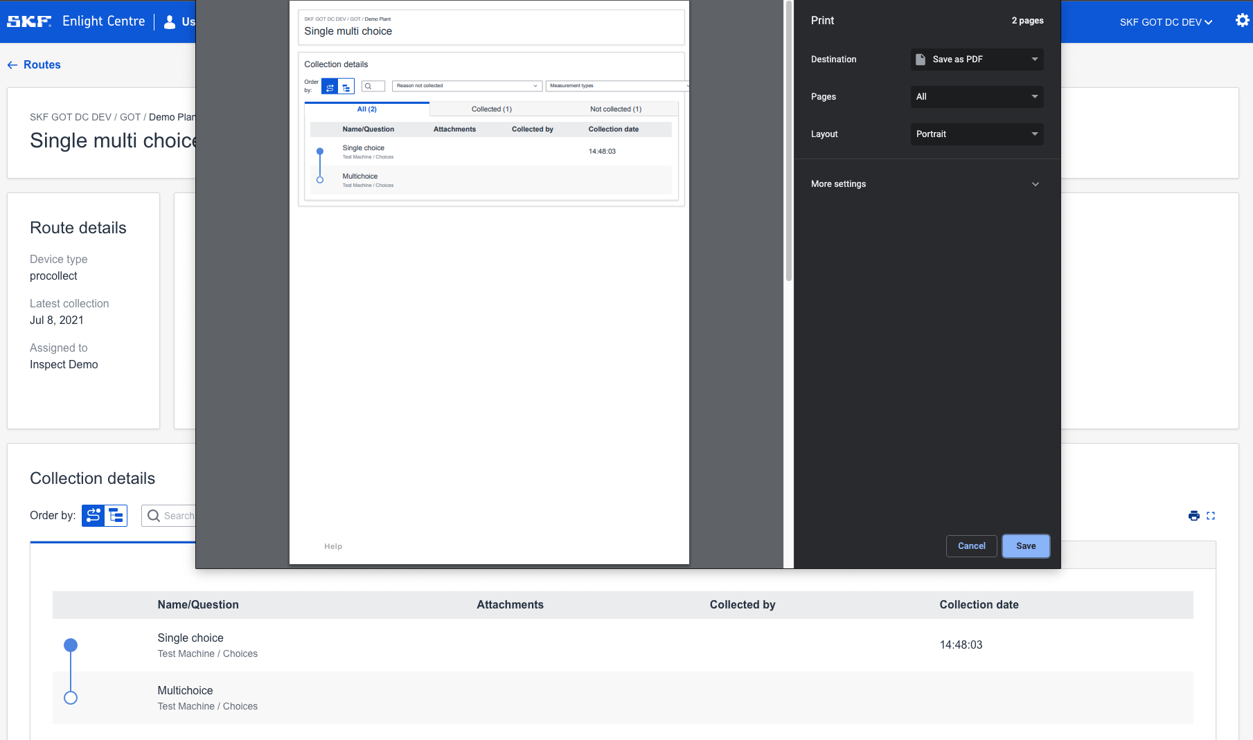Toggle order by route sequence view
Screen dimensions: 1253x740
[94, 516]
